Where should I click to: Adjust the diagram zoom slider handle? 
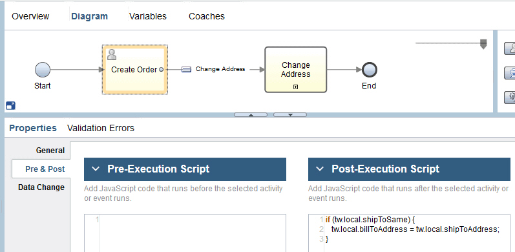click(483, 44)
